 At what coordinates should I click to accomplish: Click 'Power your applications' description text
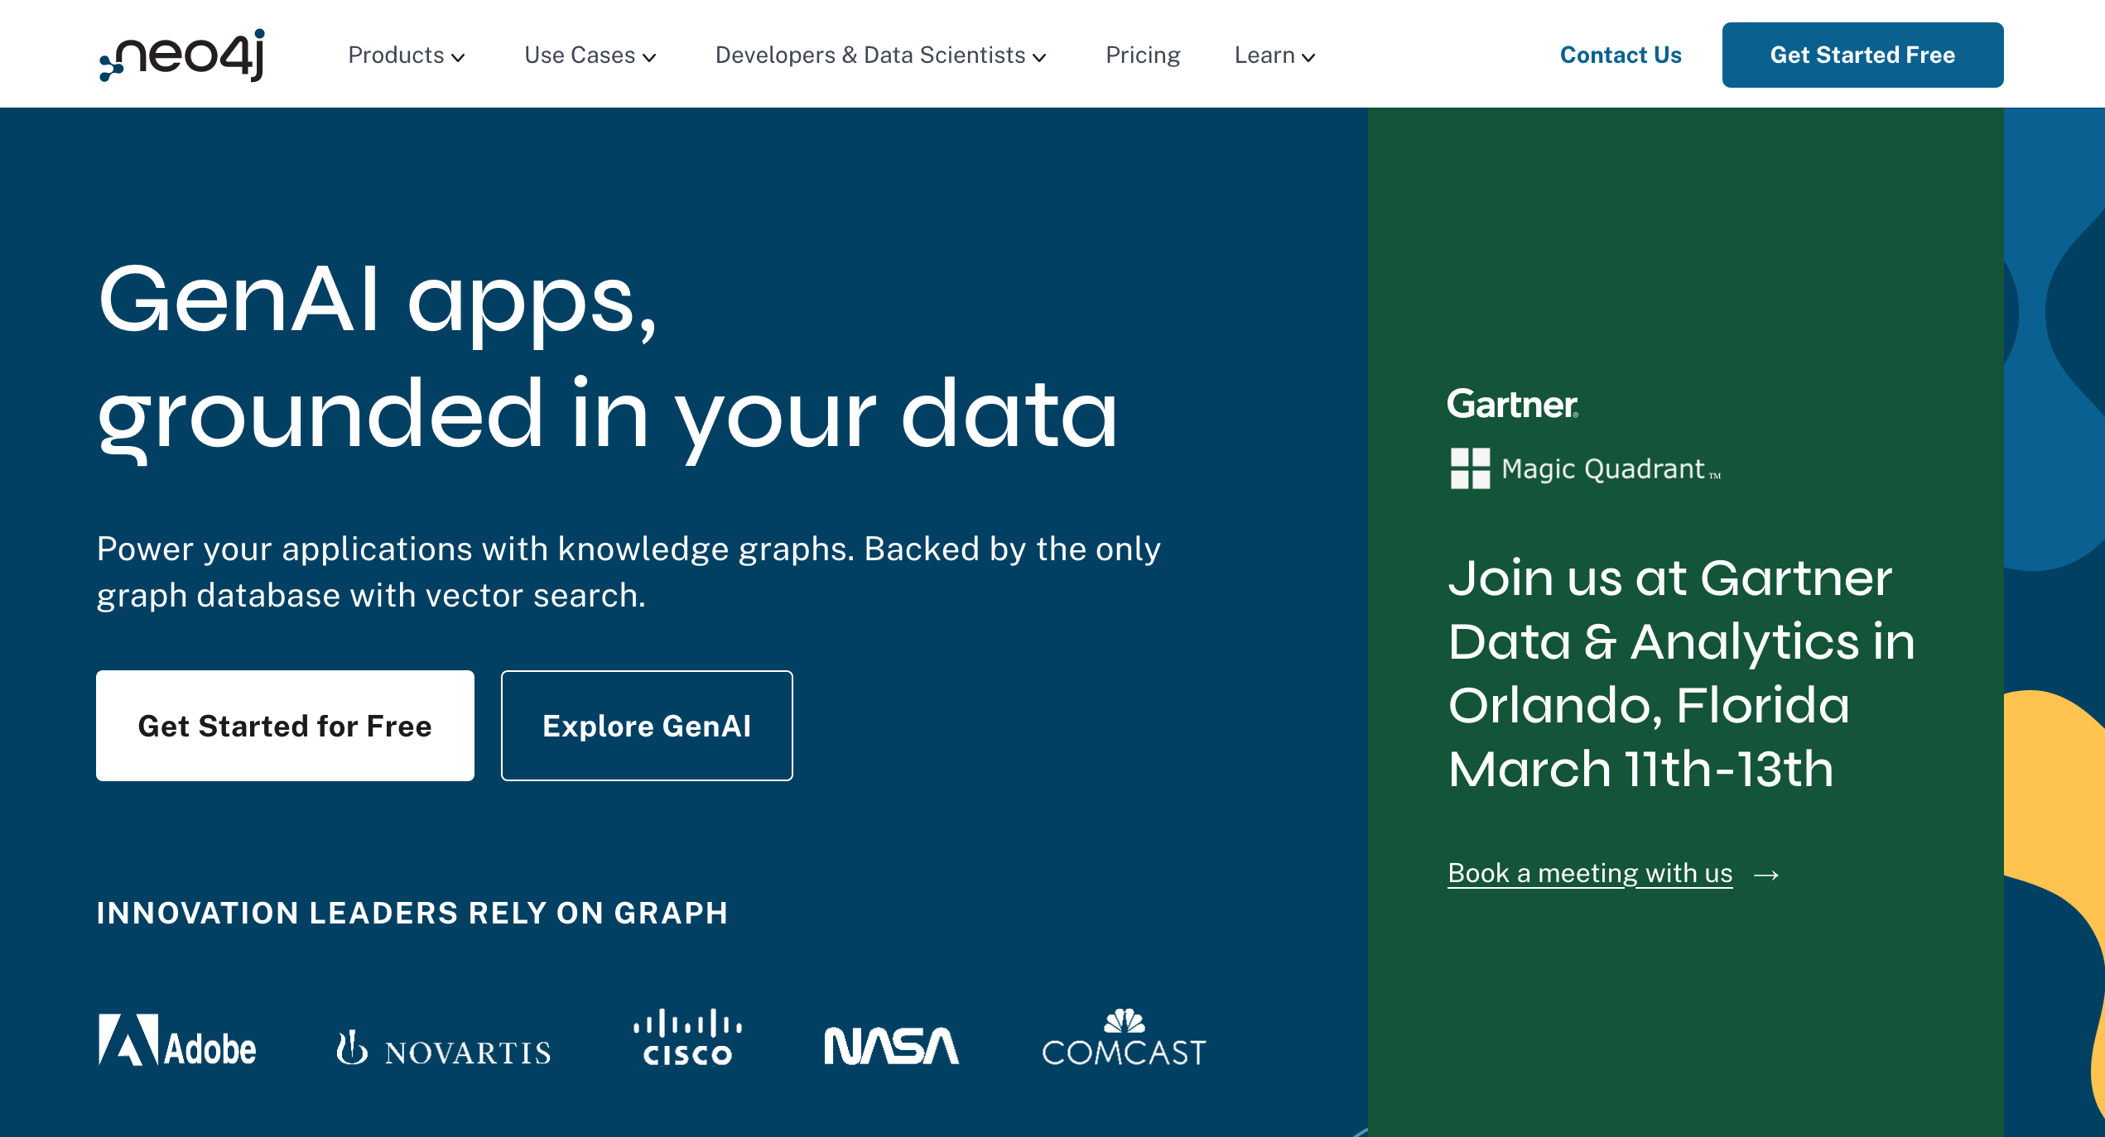click(x=629, y=572)
